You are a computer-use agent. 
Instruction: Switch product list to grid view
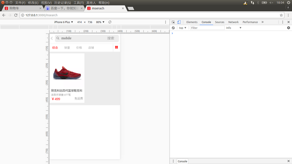click(x=116, y=47)
